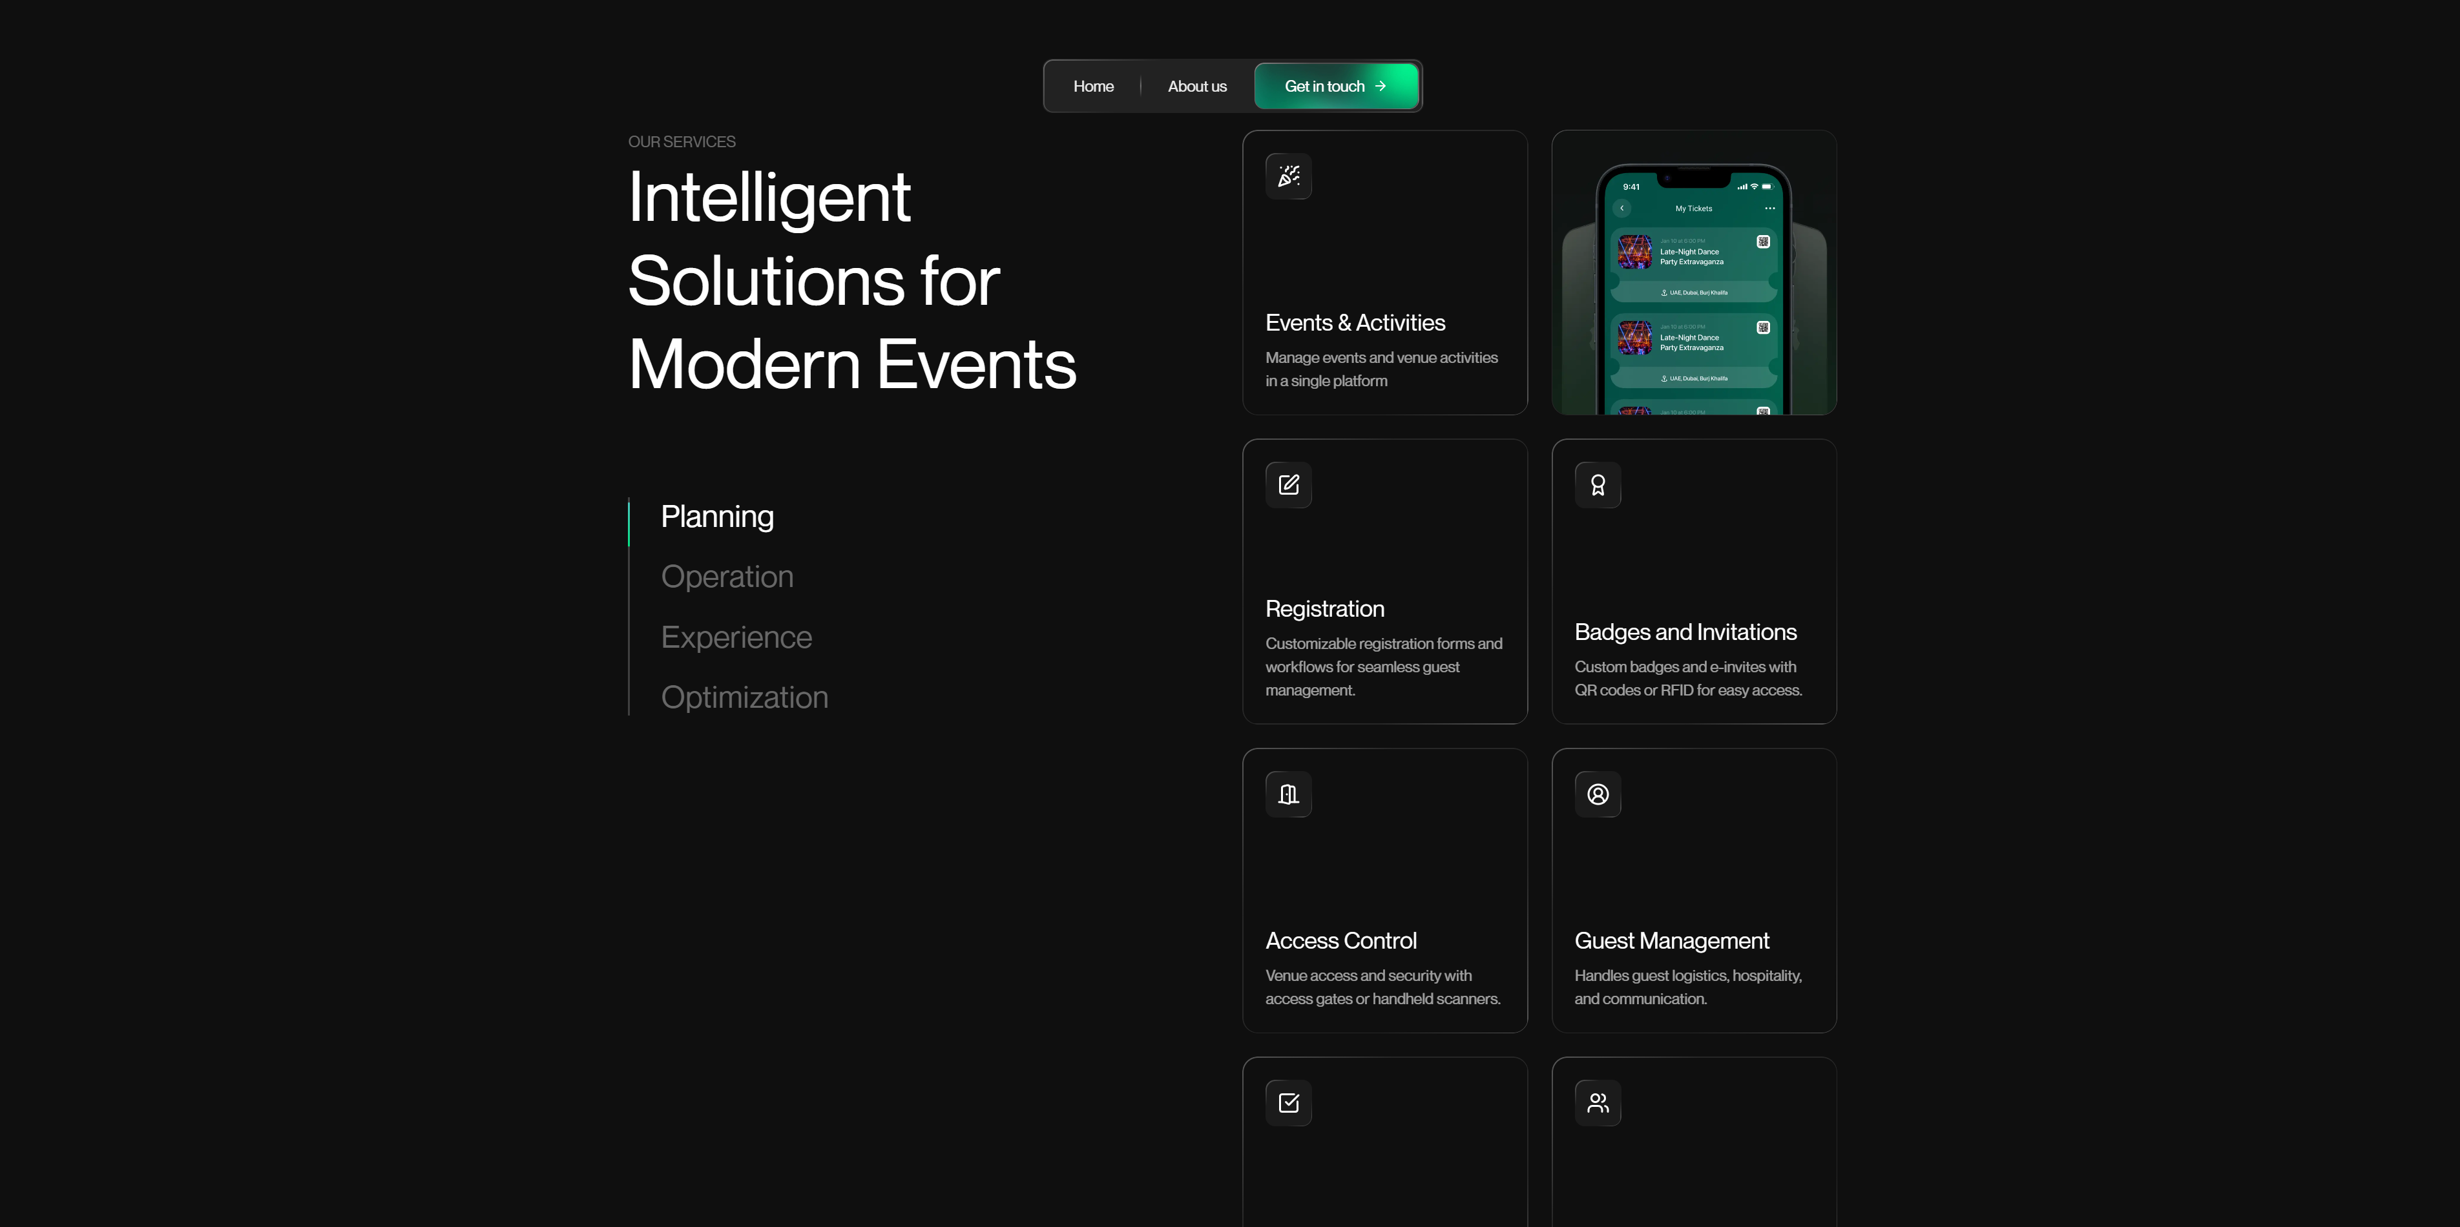Click 'Custom badges and e-invites' description

pos(1689,678)
